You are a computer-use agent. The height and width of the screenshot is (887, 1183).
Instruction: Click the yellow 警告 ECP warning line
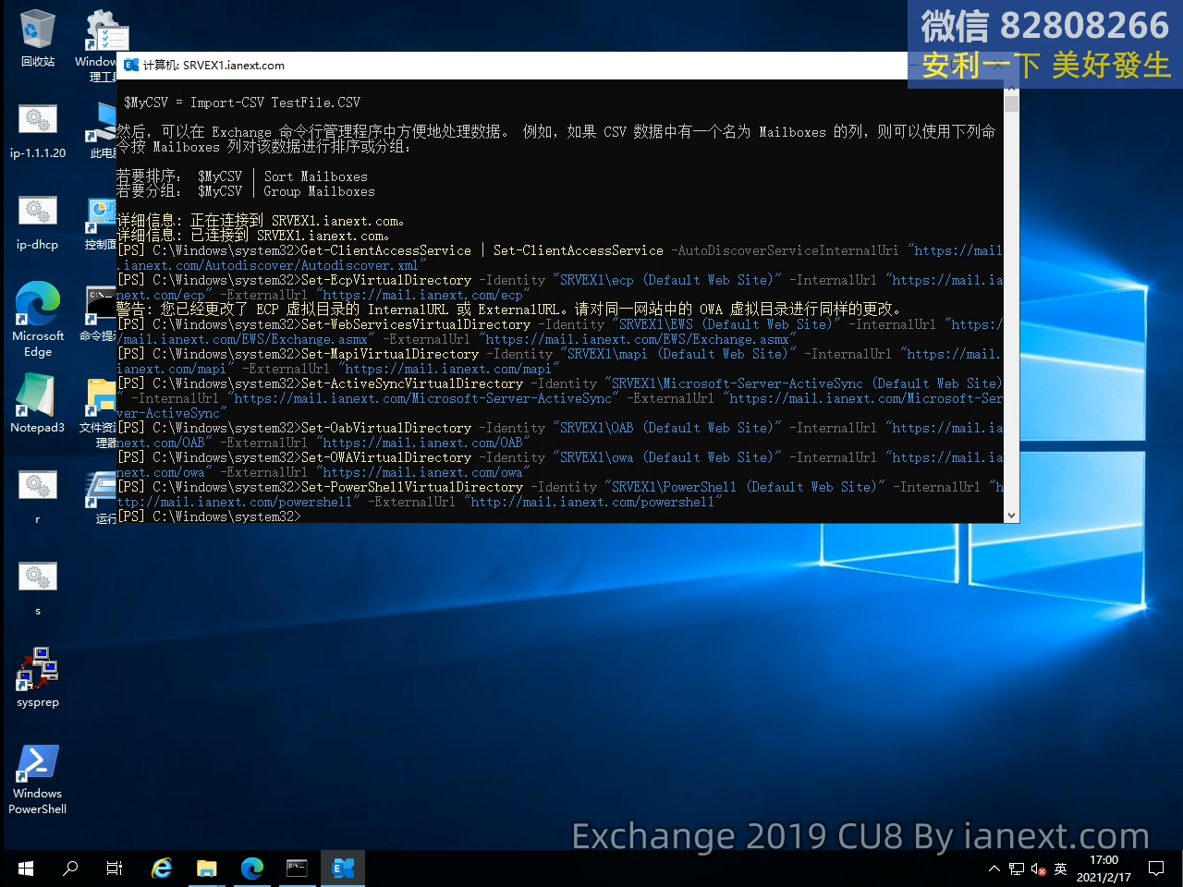[508, 310]
